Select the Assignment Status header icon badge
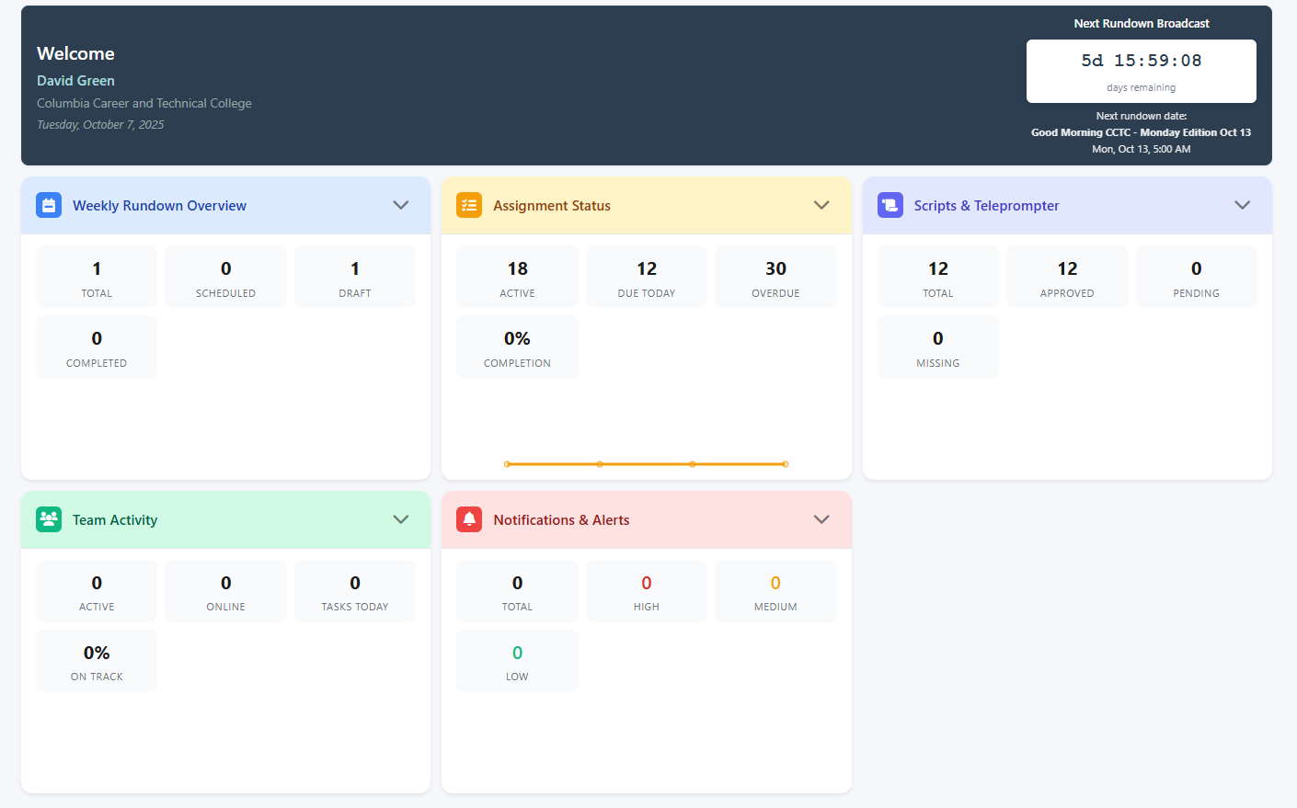 pos(469,205)
